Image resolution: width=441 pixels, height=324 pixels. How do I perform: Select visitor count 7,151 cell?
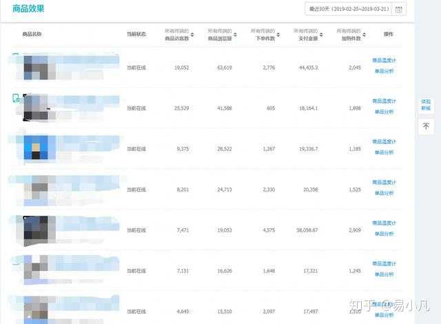pos(183,271)
